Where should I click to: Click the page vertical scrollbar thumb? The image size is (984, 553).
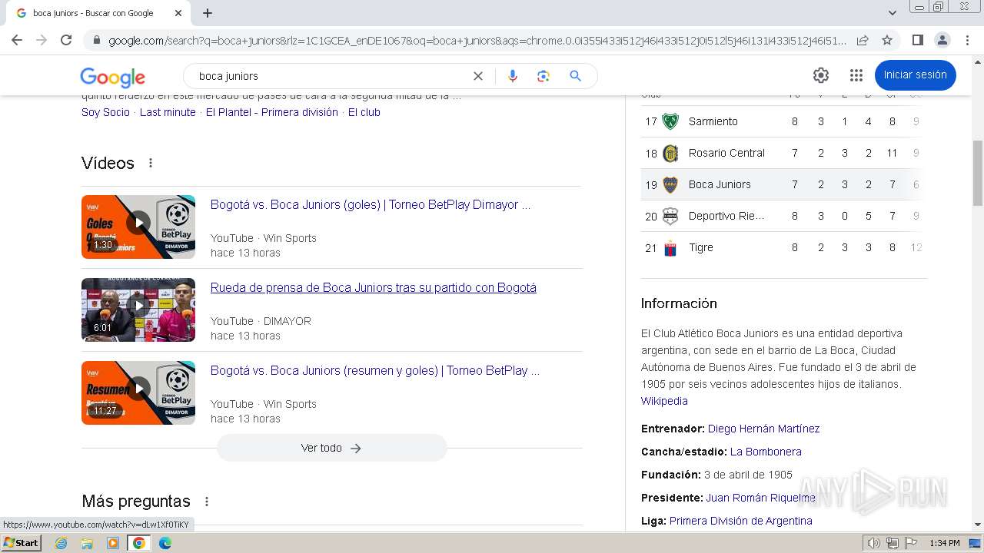(x=978, y=174)
